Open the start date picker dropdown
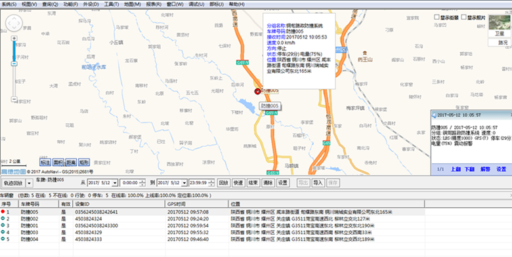This screenshot has height=257, width=512. point(115,183)
